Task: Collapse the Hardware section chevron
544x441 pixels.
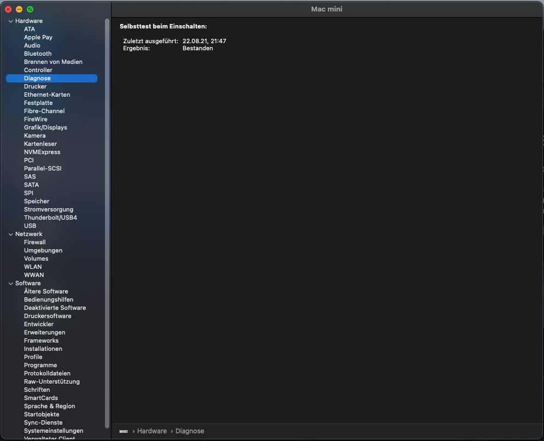Action: tap(11, 21)
